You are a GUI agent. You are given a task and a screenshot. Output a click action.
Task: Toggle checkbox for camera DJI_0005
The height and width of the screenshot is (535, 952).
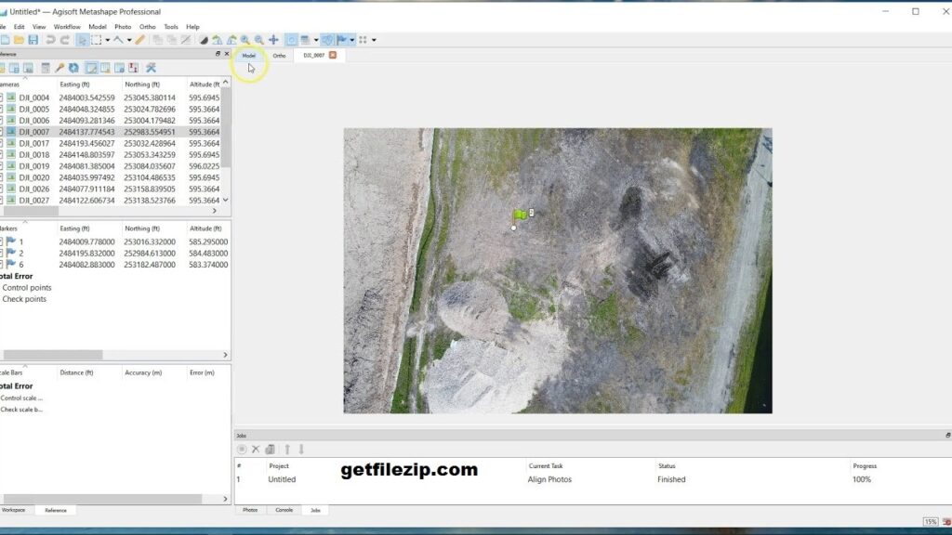tap(1, 110)
